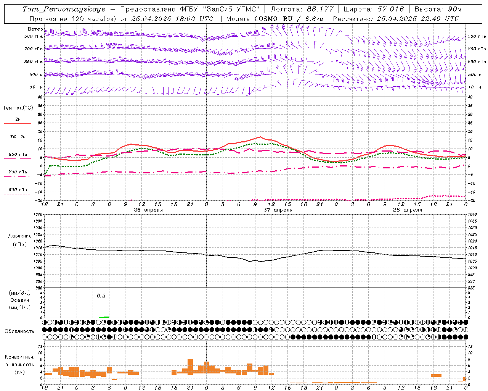Click the '(мм/3ч.)' precipitation unit label
The image size is (488, 391).
tap(20, 293)
